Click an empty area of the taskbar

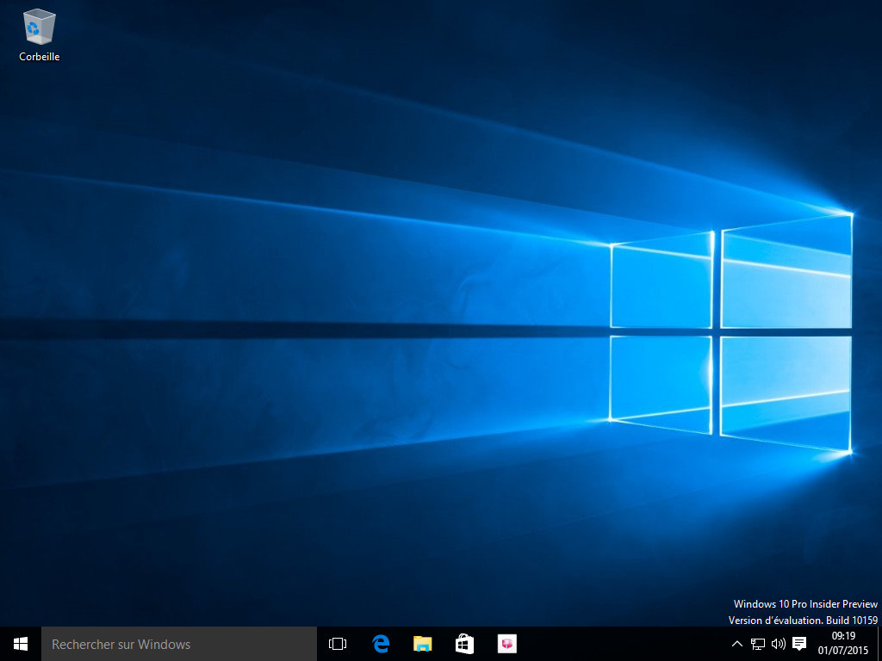603,643
